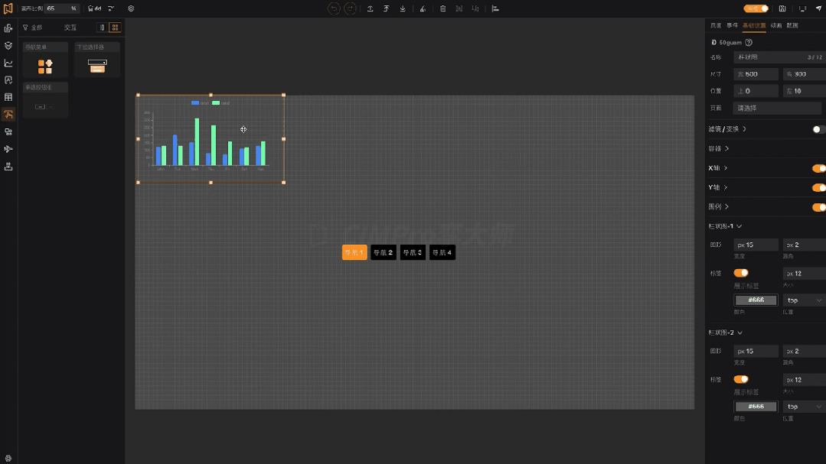Open the stamp icon at the sidebar bottom
This screenshot has height=464, width=826.
(8, 167)
